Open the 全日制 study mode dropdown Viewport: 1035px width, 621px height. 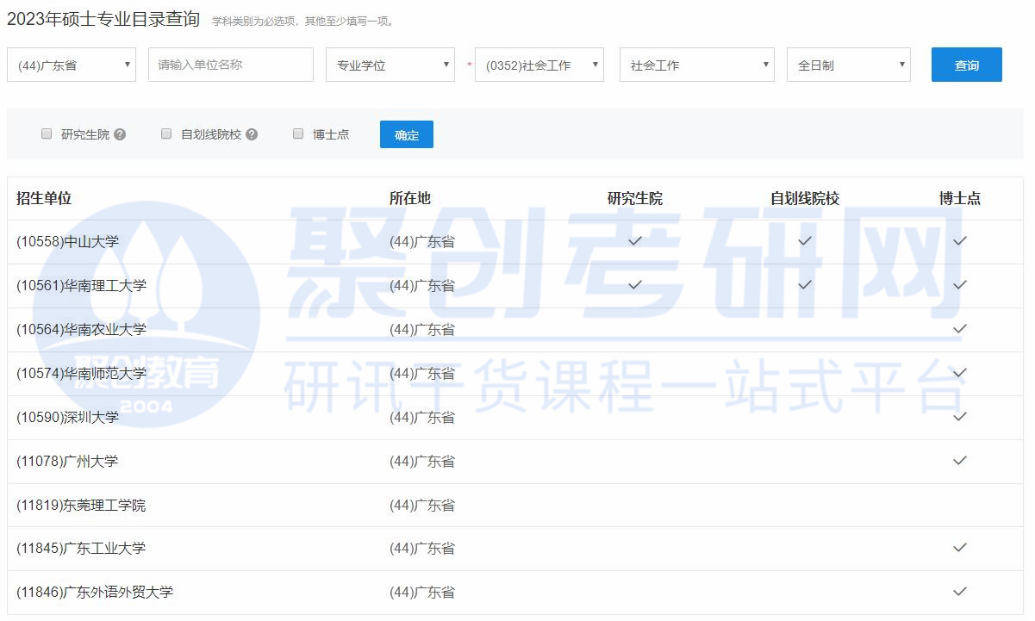(849, 65)
